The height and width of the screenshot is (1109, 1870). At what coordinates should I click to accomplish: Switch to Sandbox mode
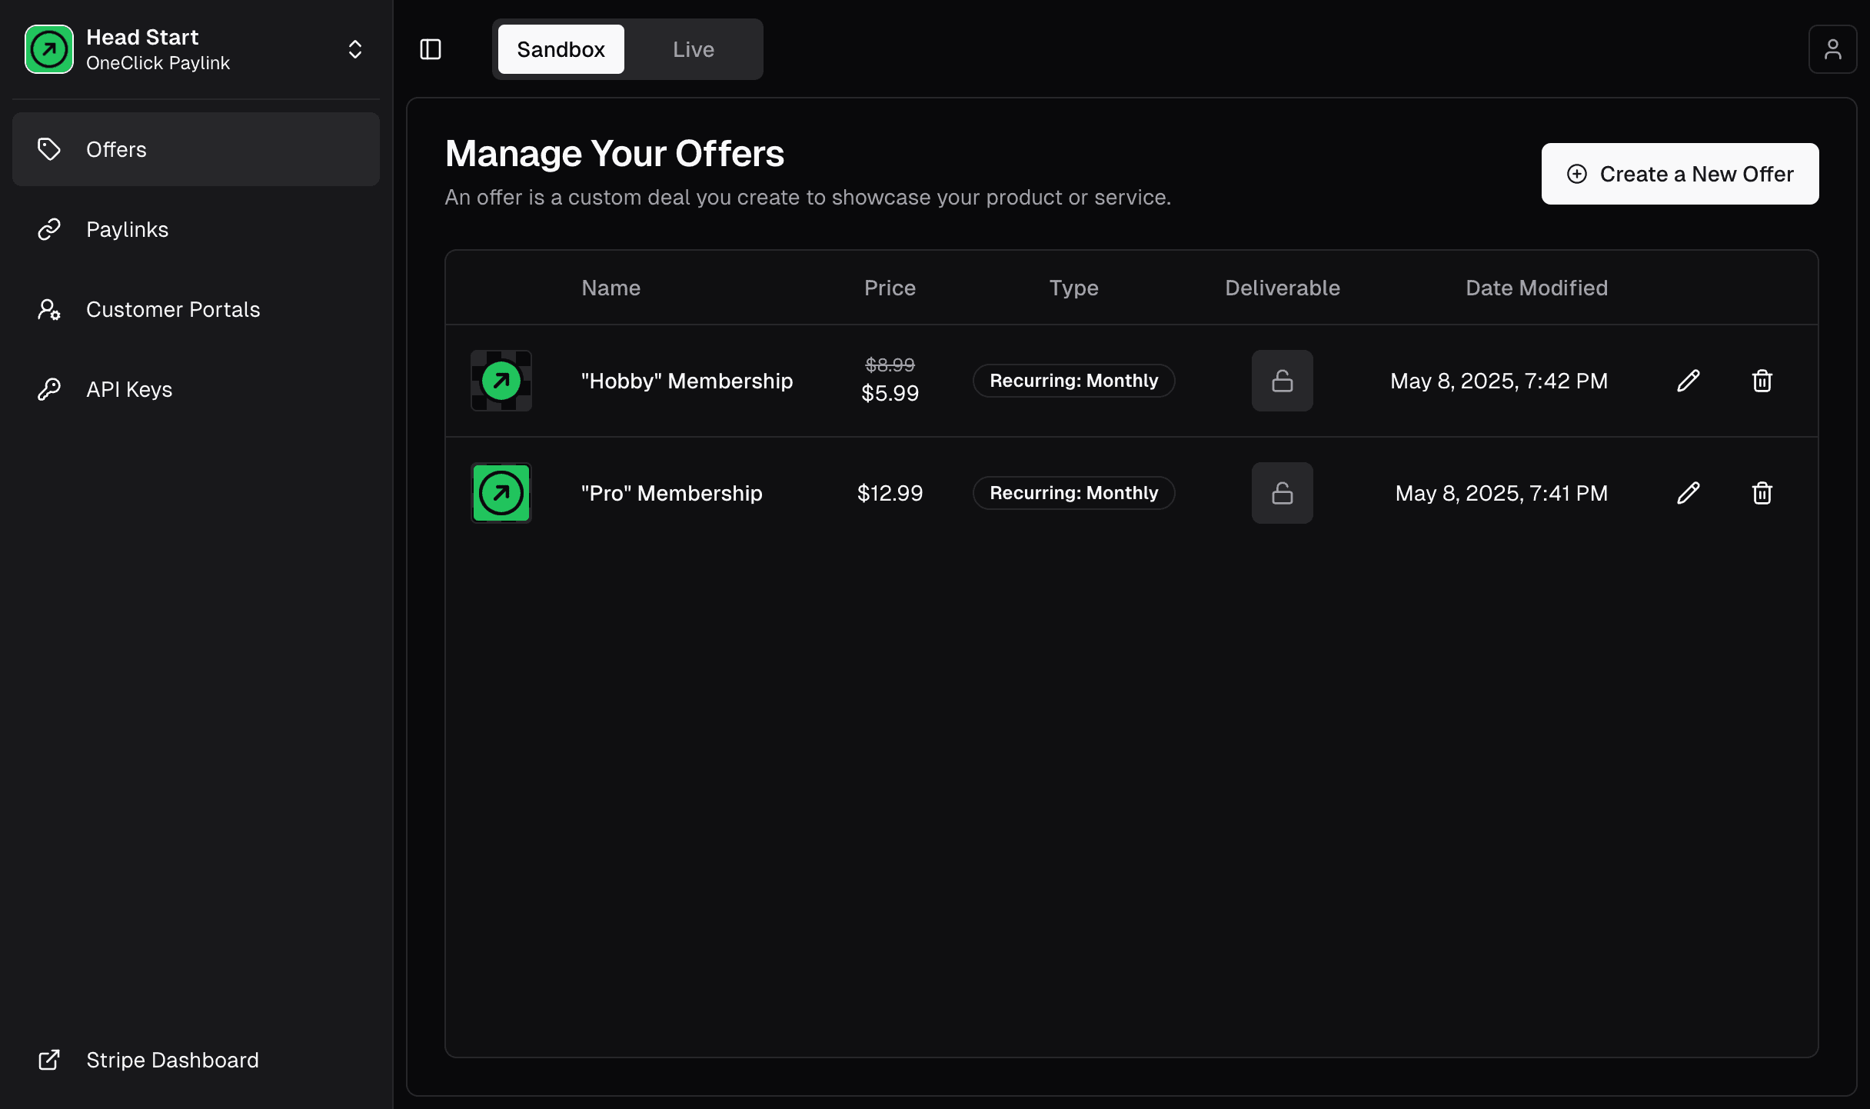click(x=561, y=49)
